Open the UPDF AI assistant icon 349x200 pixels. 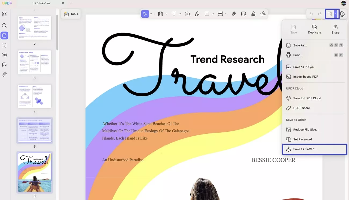click(x=342, y=14)
